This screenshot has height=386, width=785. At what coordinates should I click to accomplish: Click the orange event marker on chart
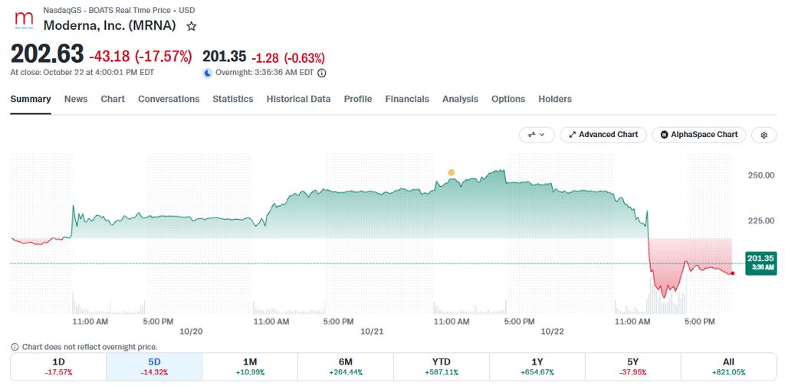click(x=451, y=172)
